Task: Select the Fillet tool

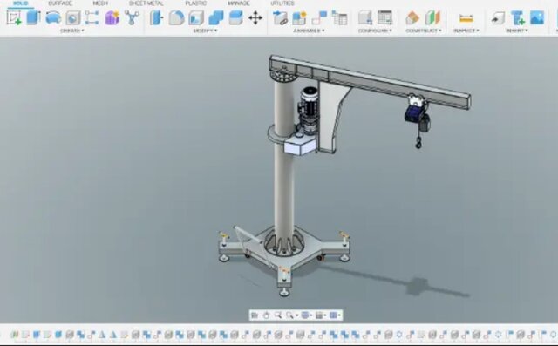Action: click(x=176, y=17)
